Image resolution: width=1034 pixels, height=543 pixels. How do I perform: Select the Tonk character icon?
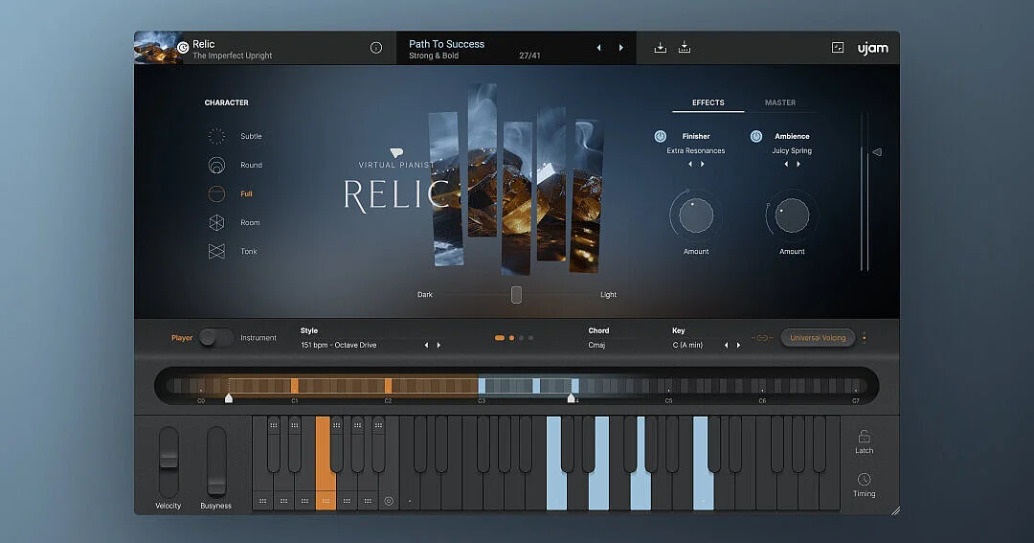point(216,251)
